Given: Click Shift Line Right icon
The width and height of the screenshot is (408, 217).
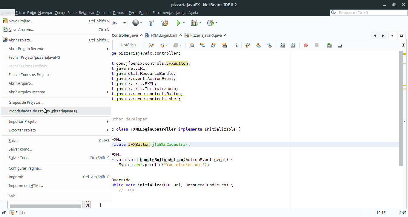Looking at the screenshot, I should click(293, 45).
